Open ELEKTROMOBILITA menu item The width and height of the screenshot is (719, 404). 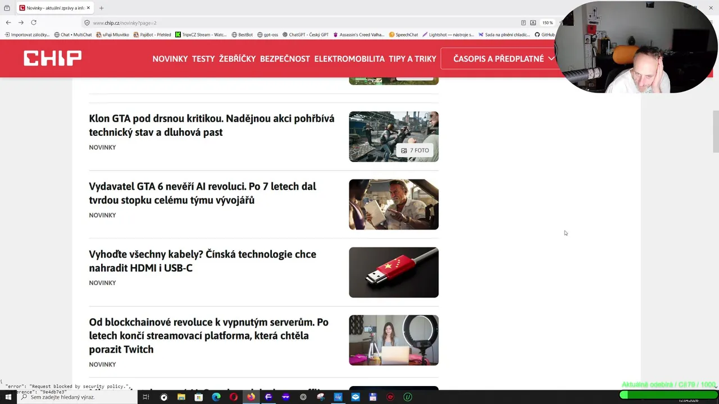coord(349,58)
